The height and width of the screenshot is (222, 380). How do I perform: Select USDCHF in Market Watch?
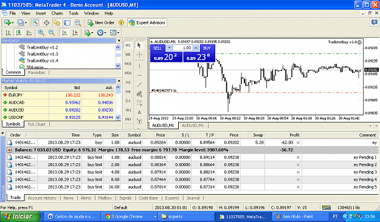58,117
